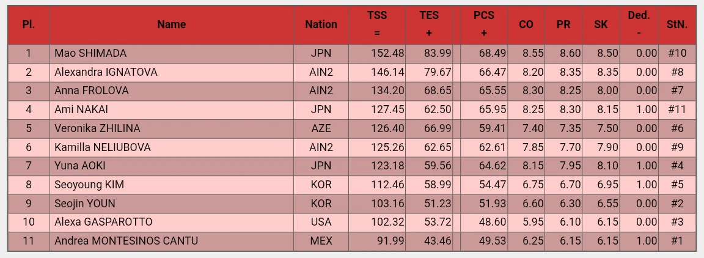Select Ami NAKAI's row name
The image size is (704, 258).
pos(81,109)
